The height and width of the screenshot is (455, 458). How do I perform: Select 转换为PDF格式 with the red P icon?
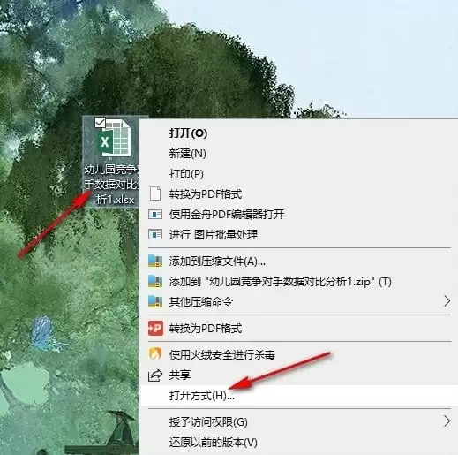[x=206, y=329]
